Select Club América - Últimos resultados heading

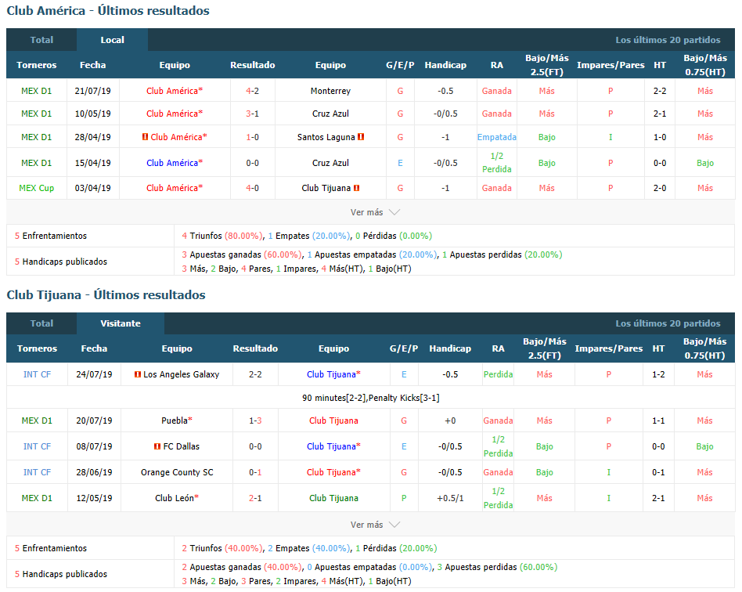[x=108, y=10]
